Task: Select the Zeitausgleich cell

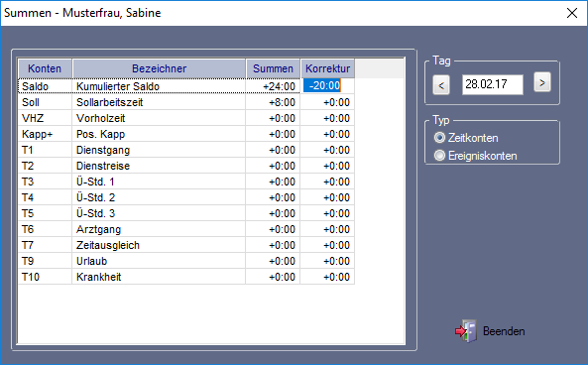Action: click(159, 245)
